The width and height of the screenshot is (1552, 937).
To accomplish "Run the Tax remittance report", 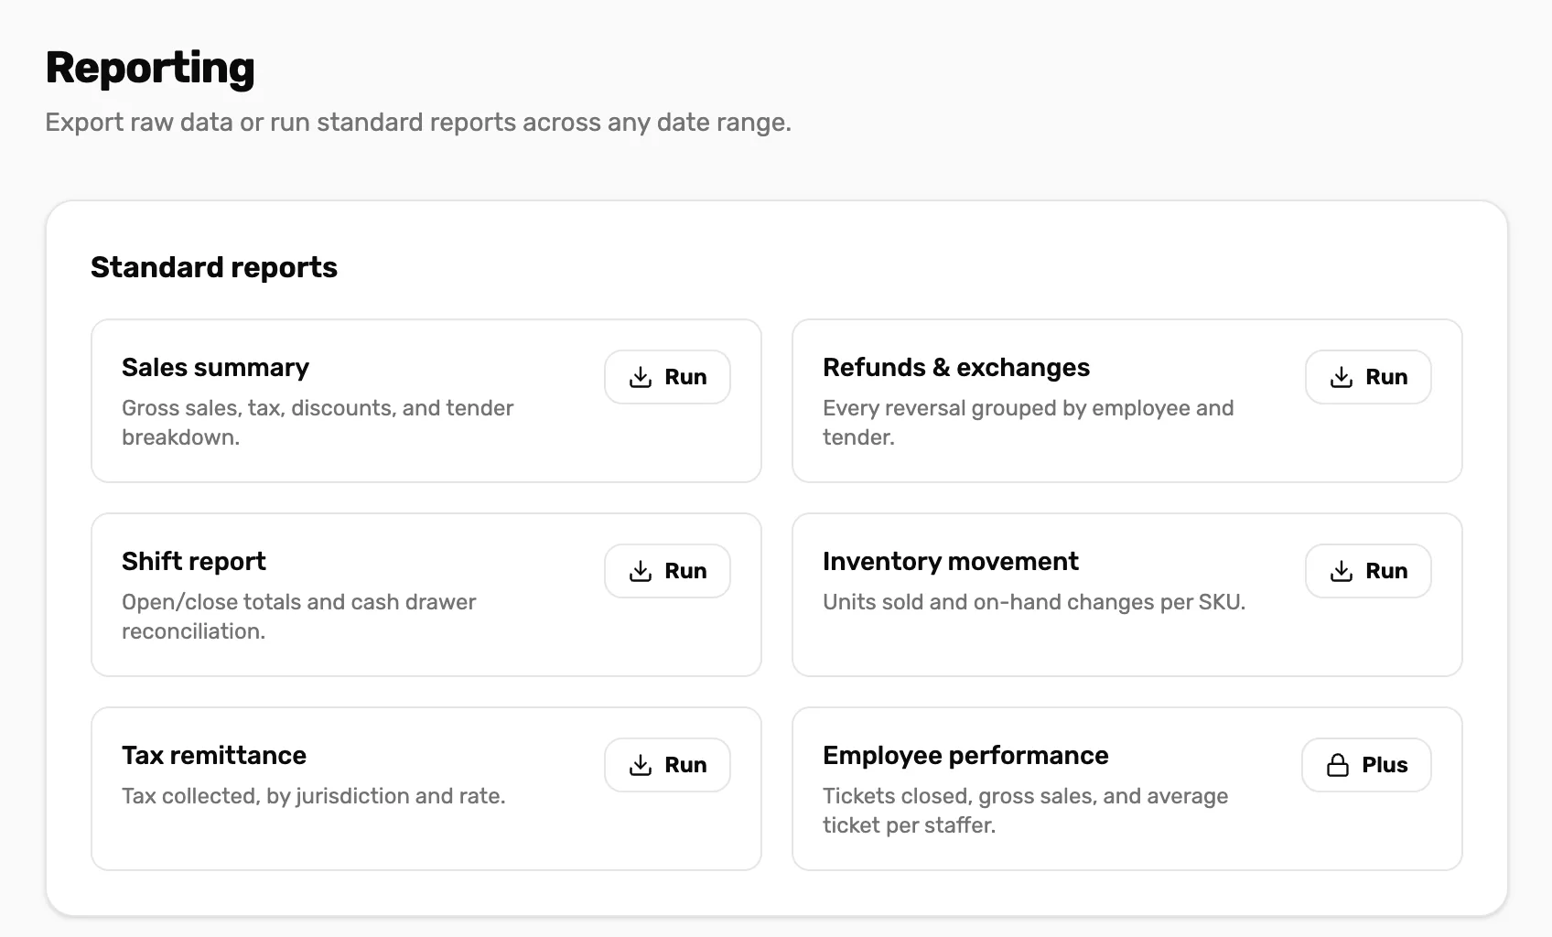I will [667, 765].
